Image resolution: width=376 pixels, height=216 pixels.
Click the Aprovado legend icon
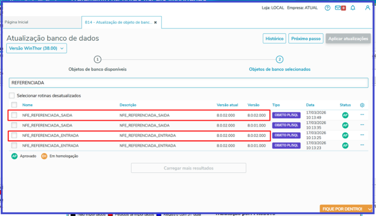tap(14, 156)
